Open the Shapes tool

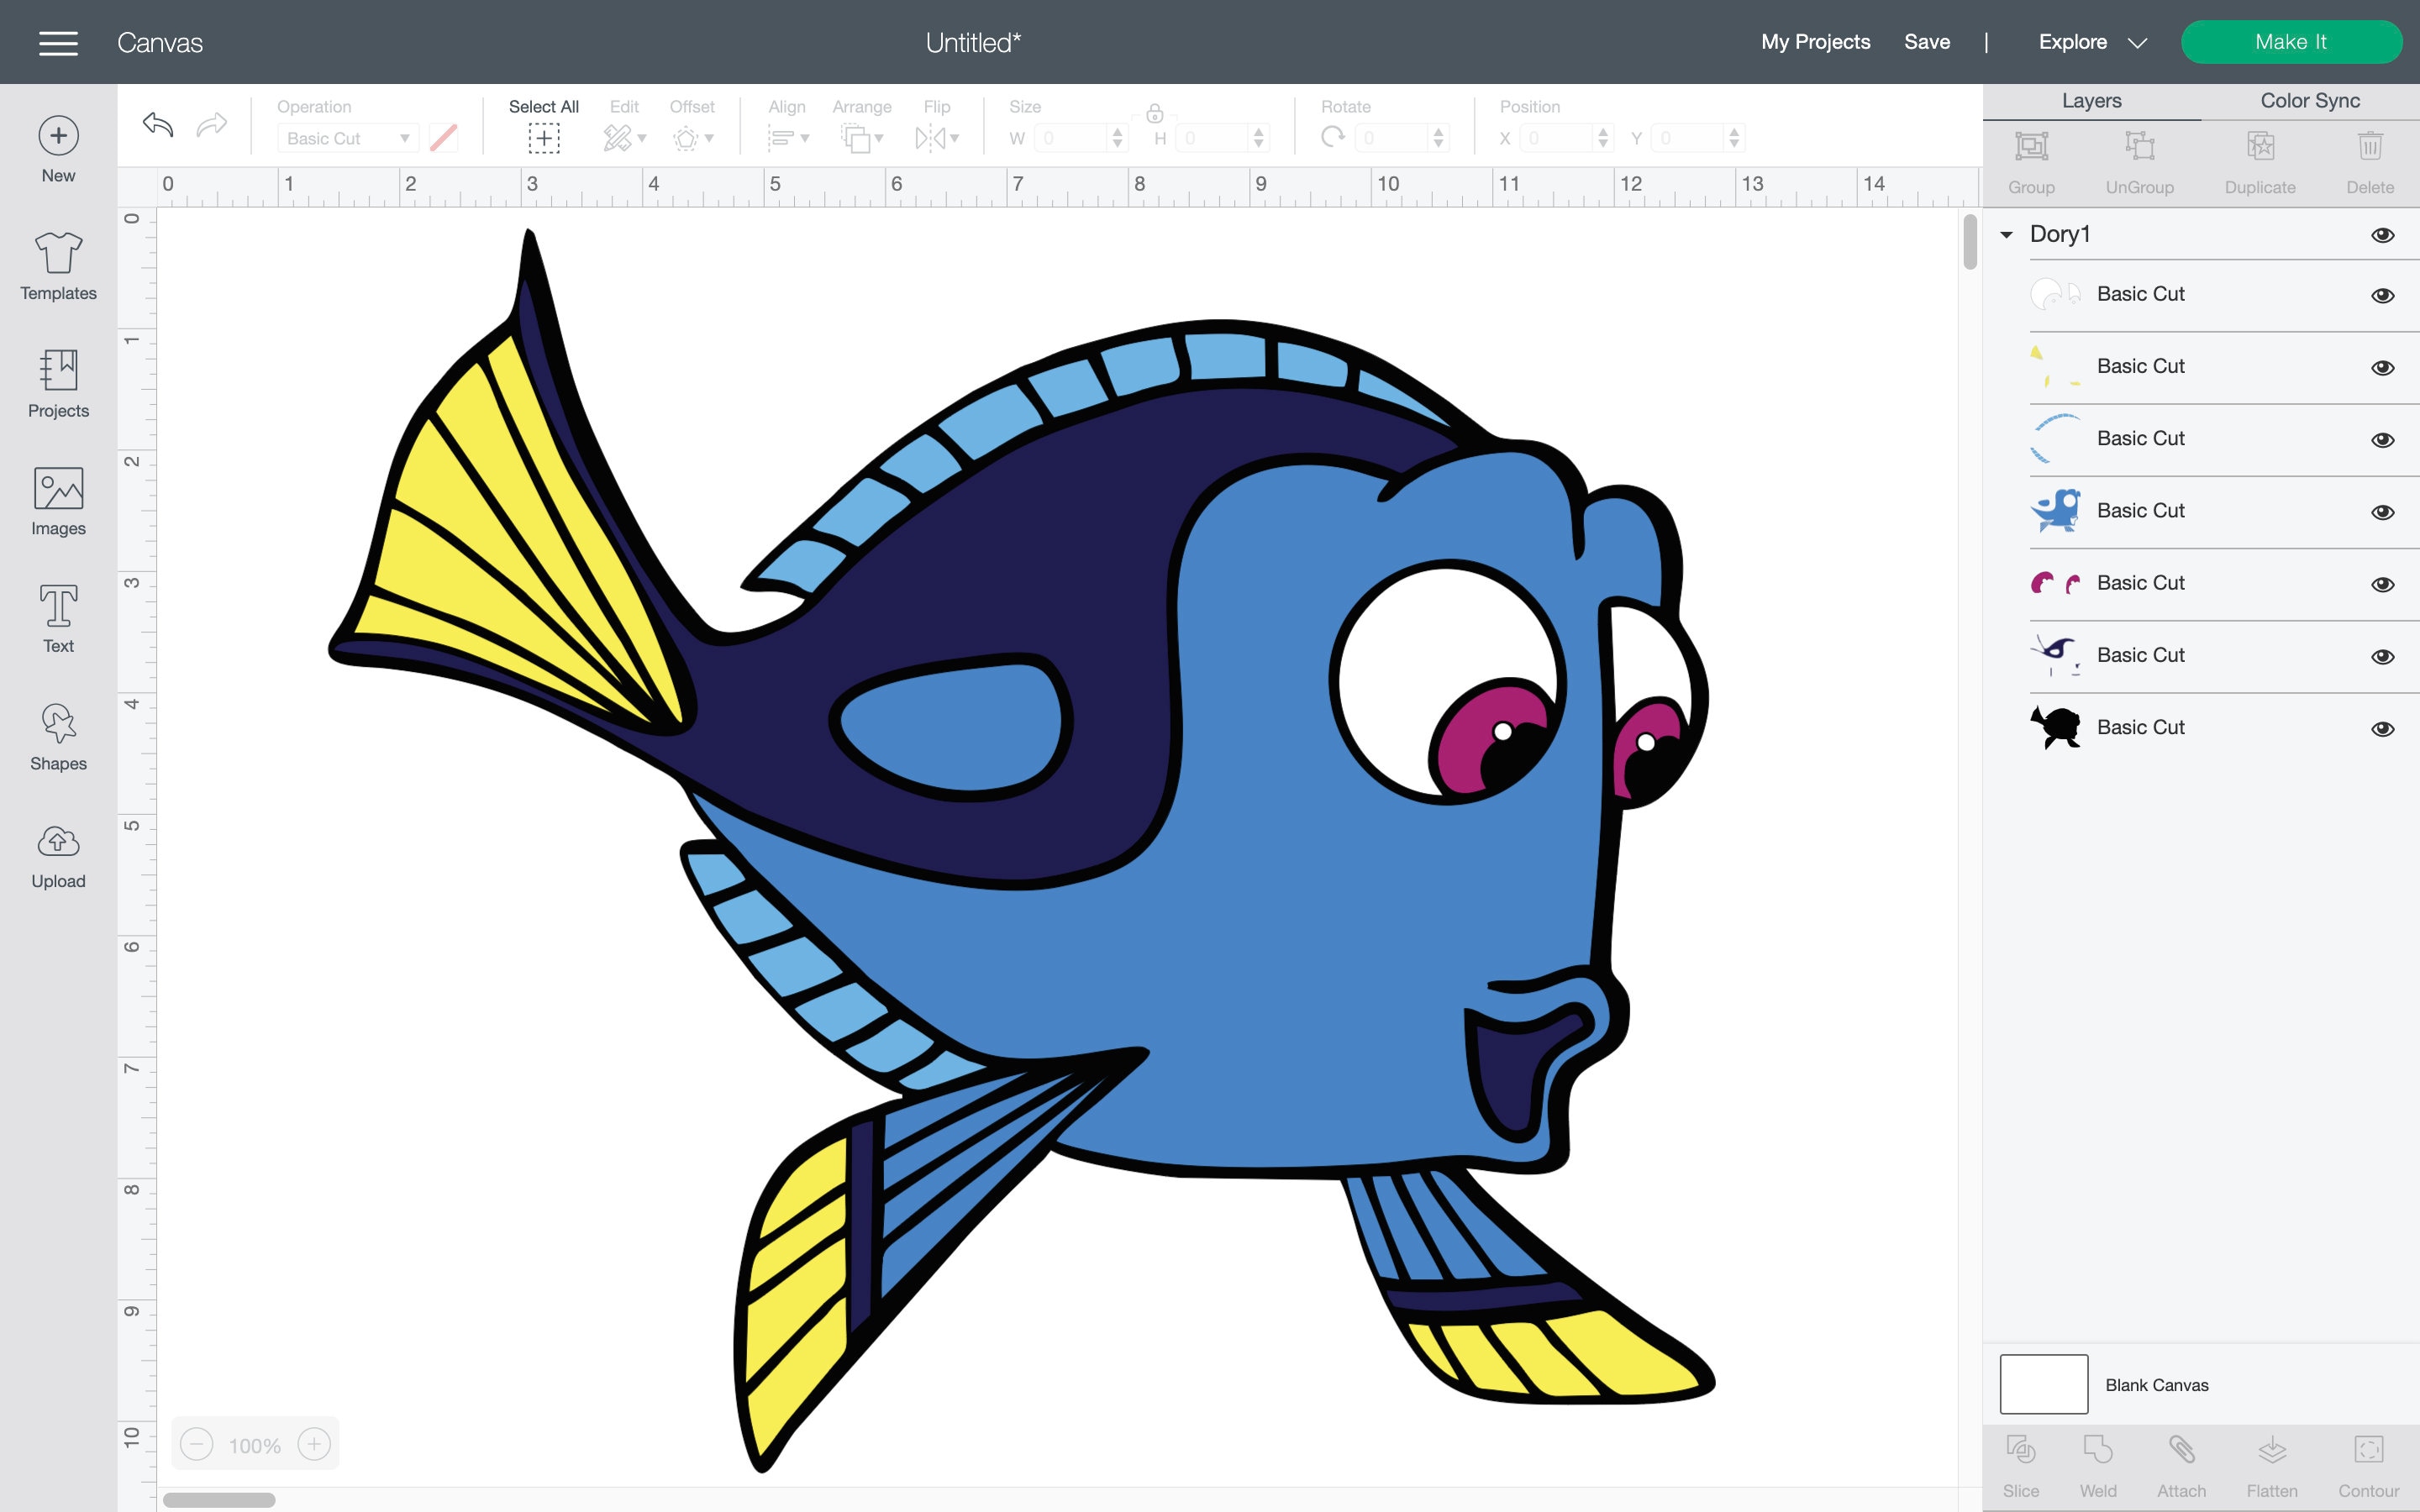point(58,737)
